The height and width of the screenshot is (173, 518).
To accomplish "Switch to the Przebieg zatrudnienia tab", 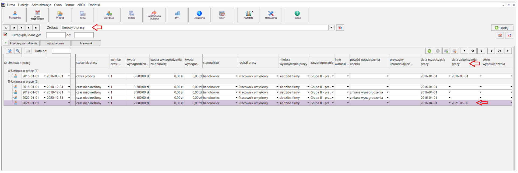I will (24, 43).
